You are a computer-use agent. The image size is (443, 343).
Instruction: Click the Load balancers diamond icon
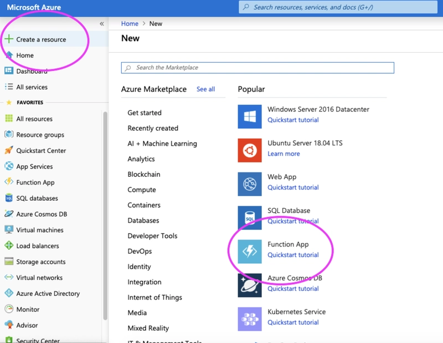pos(9,245)
